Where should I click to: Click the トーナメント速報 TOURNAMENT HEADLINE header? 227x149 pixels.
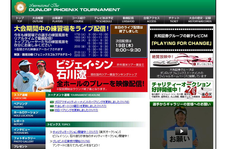[96, 95]
